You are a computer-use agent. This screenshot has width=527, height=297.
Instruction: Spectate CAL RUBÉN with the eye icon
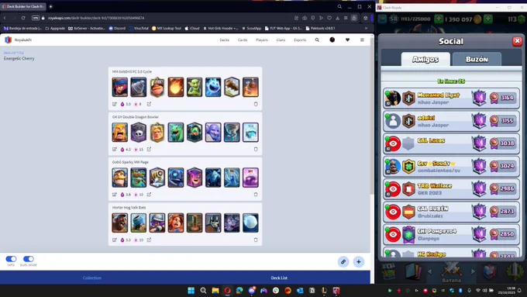[x=393, y=212]
